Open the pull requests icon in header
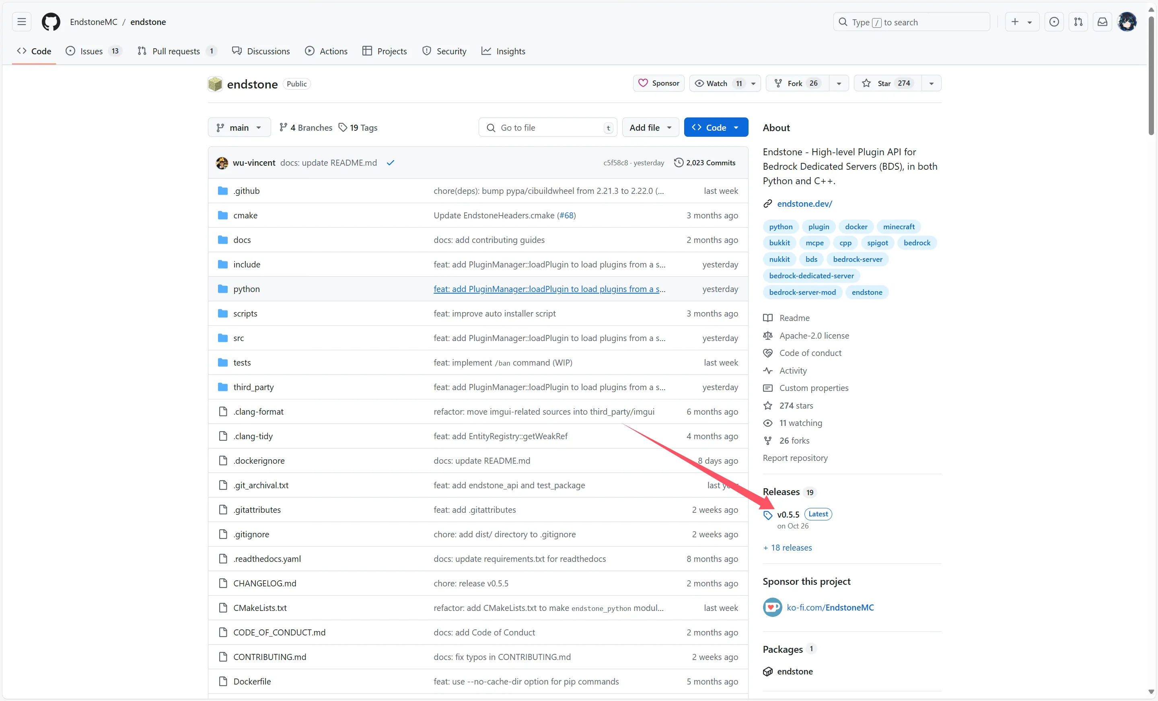Screen dimensions: 1158x701 point(1078,22)
